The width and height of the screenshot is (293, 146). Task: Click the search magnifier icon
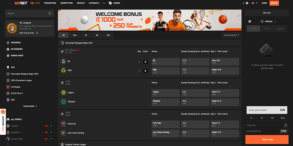click(x=50, y=13)
